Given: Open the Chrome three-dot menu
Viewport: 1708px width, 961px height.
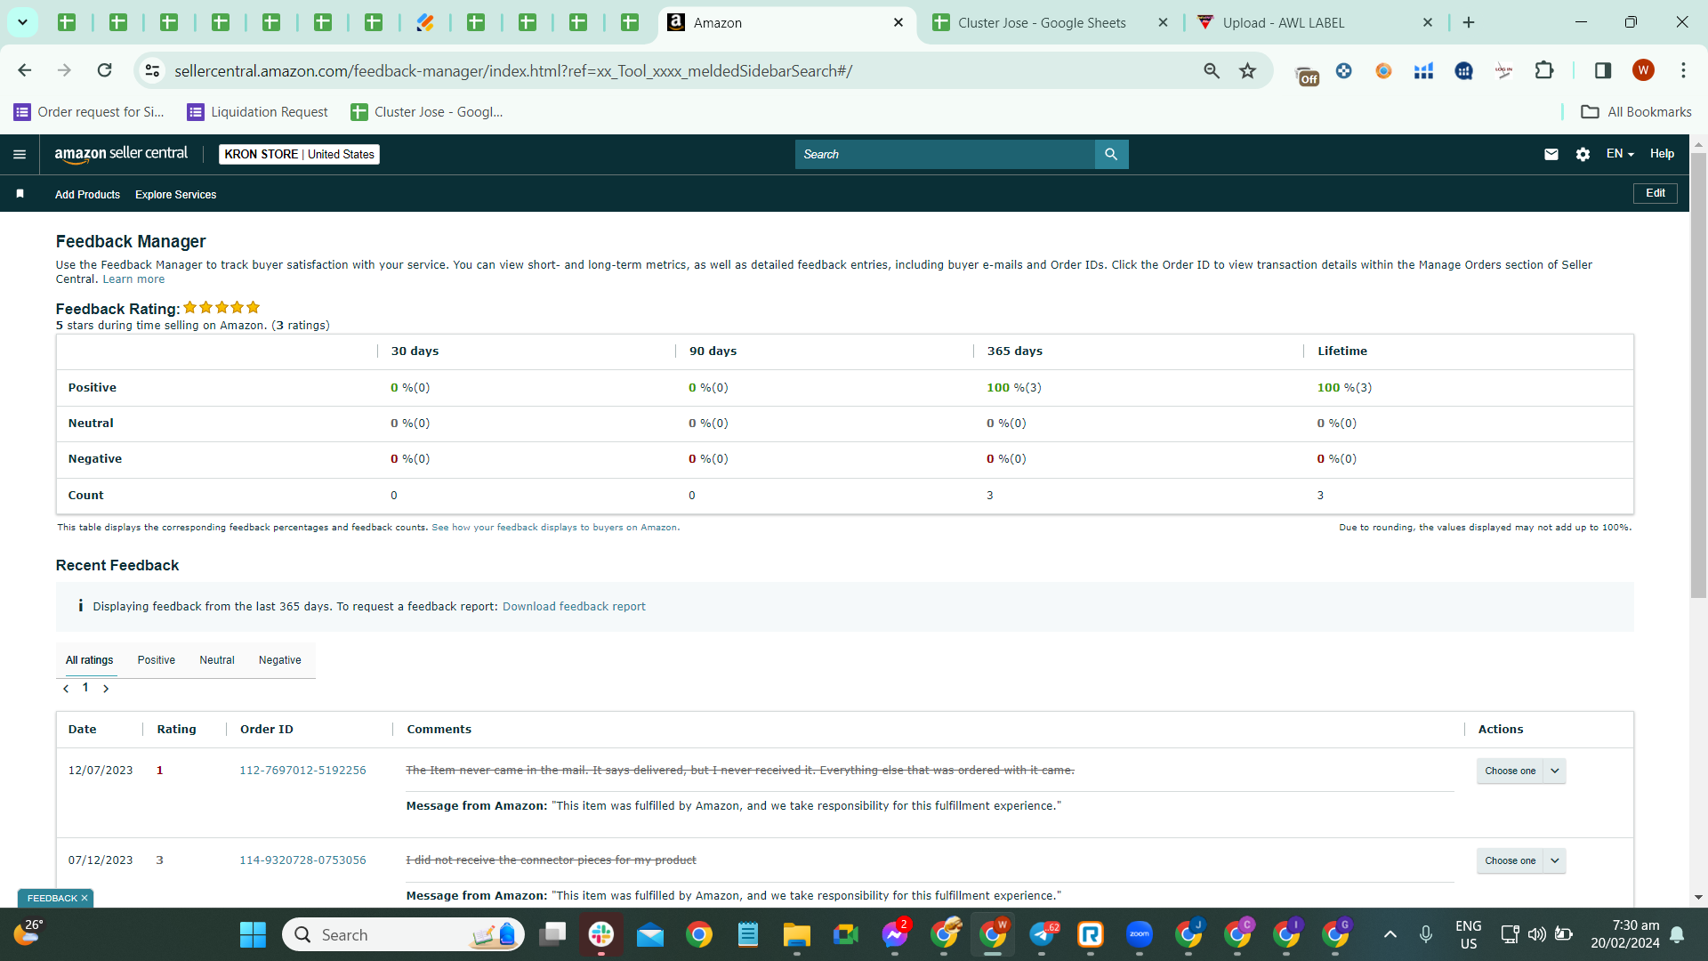Looking at the screenshot, I should pos(1683,70).
